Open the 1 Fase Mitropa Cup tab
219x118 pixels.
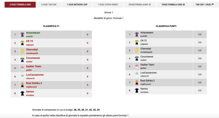coord(77,5)
